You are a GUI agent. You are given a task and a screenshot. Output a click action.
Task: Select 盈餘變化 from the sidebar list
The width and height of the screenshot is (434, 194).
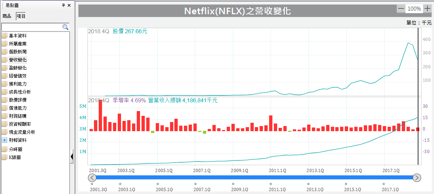18,68
